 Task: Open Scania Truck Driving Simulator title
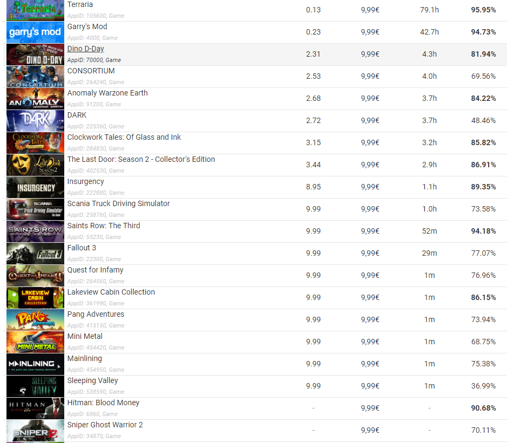(118, 203)
